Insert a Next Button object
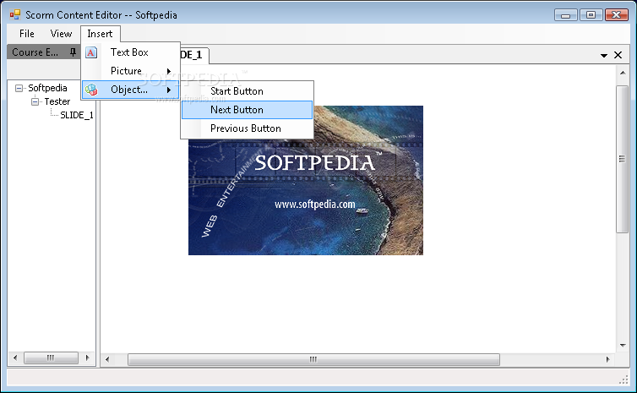This screenshot has width=637, height=393. click(247, 110)
